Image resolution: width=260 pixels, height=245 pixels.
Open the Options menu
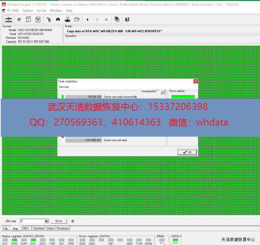click(x=28, y=10)
